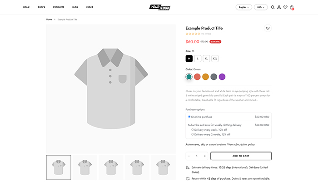
Task: Choose Delivery every week, 10% off
Action: coord(193,130)
